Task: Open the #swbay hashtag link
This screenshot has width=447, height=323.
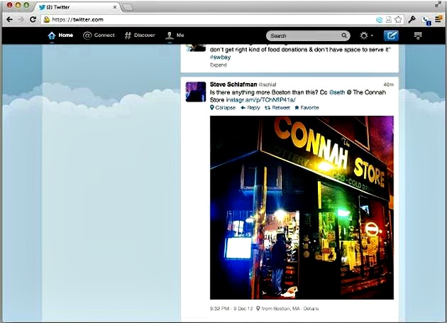Action: (221, 57)
